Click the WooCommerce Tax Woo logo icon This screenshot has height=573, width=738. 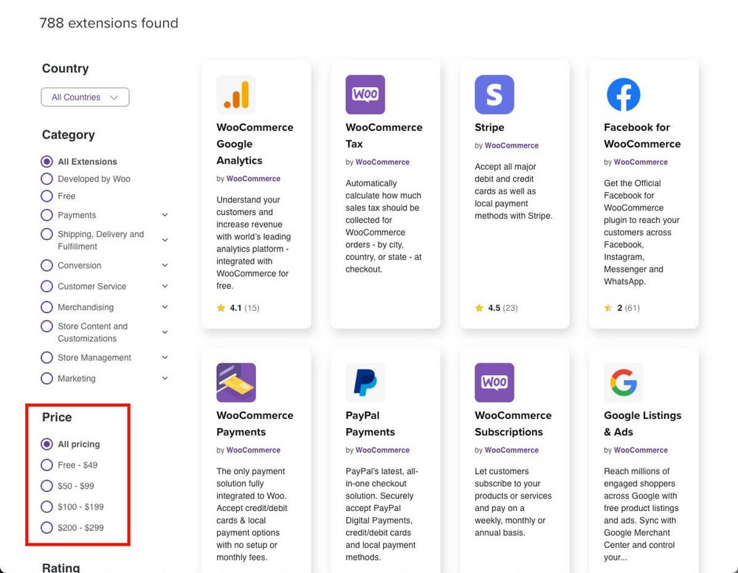click(x=365, y=95)
